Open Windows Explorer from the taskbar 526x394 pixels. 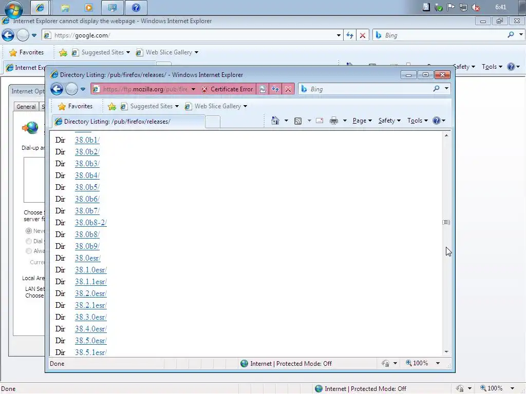coord(65,8)
